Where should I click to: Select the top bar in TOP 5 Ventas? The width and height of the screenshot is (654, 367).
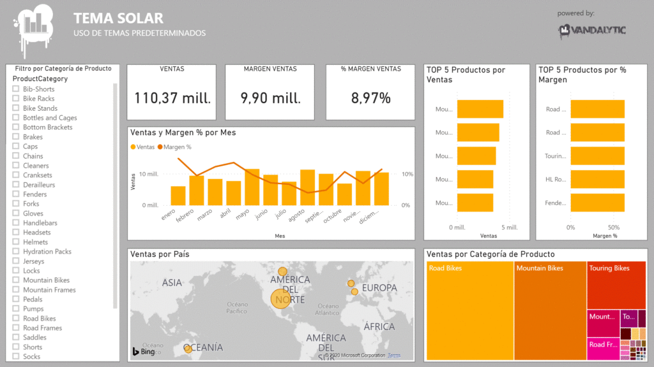(480, 109)
